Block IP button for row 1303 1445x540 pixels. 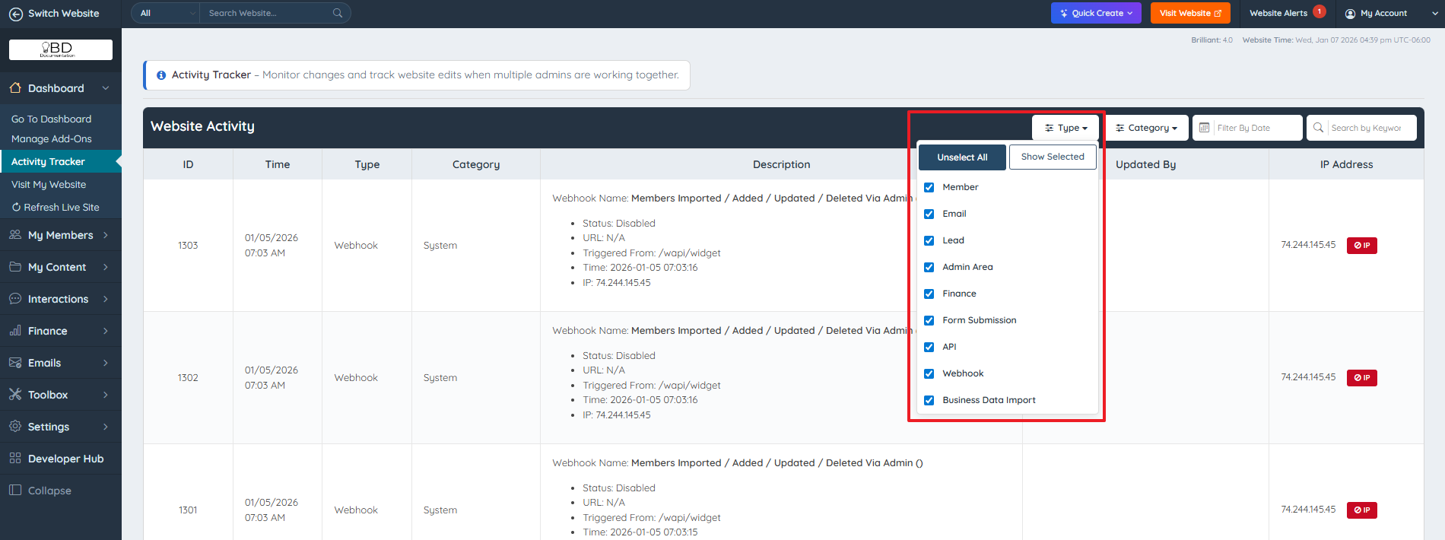tap(1362, 246)
